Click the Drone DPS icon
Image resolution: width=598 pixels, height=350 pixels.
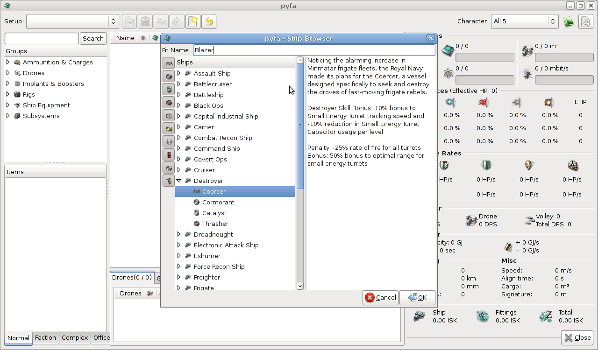click(471, 220)
